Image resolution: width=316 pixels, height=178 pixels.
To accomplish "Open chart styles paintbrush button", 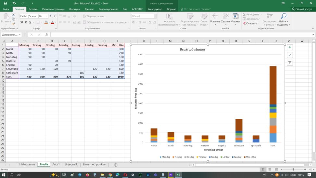I will pos(290,55).
